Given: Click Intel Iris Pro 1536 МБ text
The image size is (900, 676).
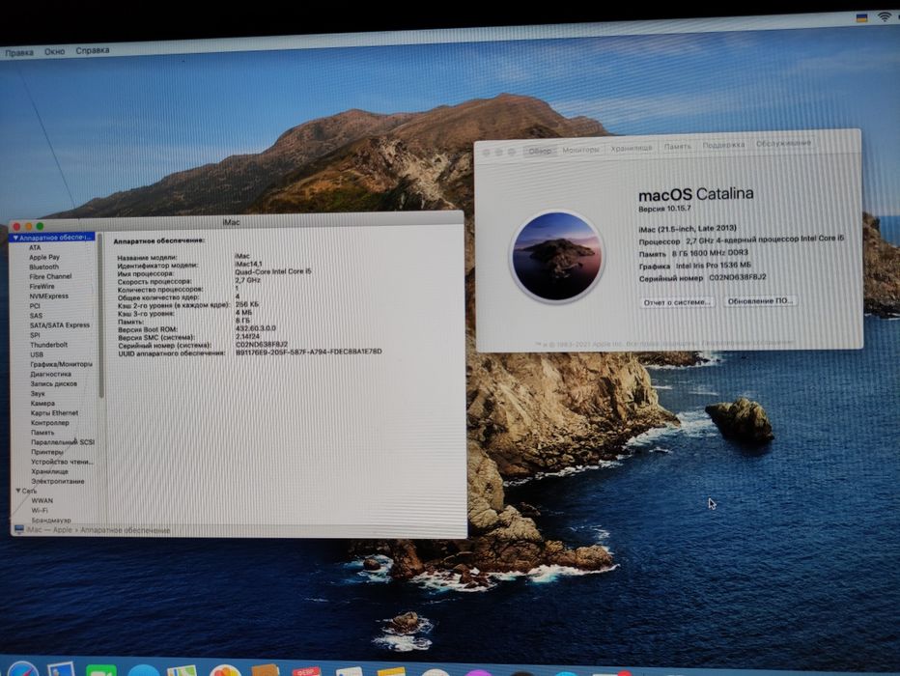Looking at the screenshot, I should [713, 266].
